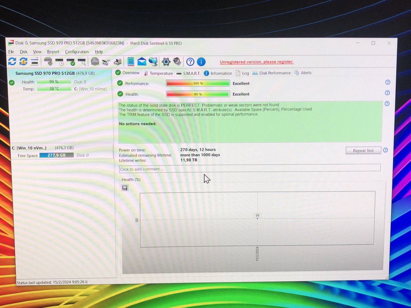This screenshot has height=308, width=411.
Task: Minimize the Hard Disk Sentinel window
Action: pos(358,43)
